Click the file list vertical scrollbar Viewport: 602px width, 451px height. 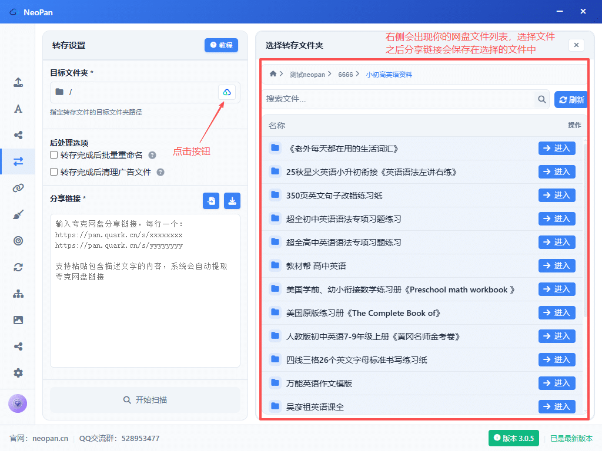(584, 229)
